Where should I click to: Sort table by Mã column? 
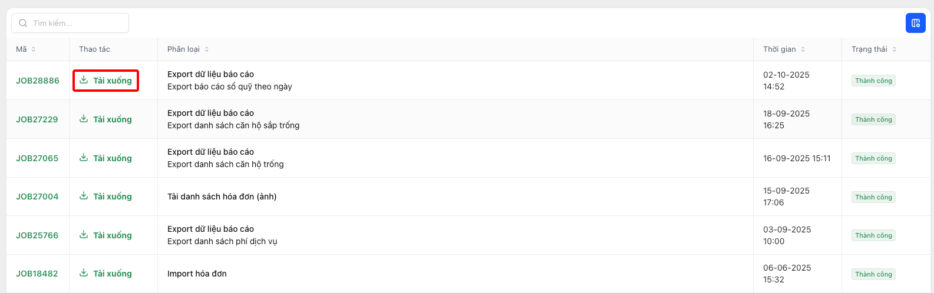[x=34, y=49]
